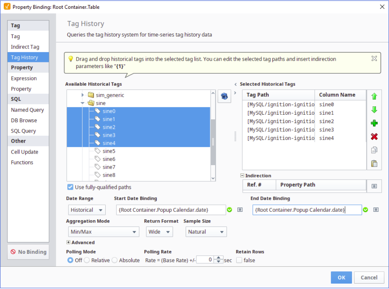
Task: Uncheck Use fully-qualified paths
Action: click(x=70, y=187)
